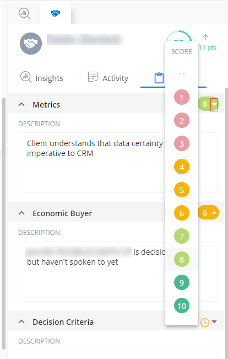The image size is (228, 359).
Task: Open the Decision Criteria score dropdown arrow
Action: click(x=214, y=322)
